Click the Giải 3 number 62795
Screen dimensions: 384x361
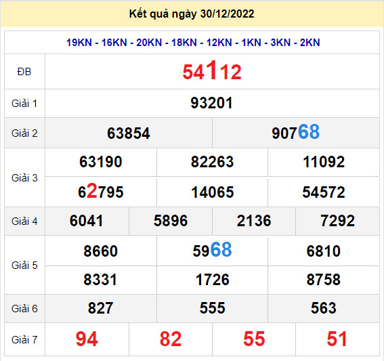(x=101, y=191)
